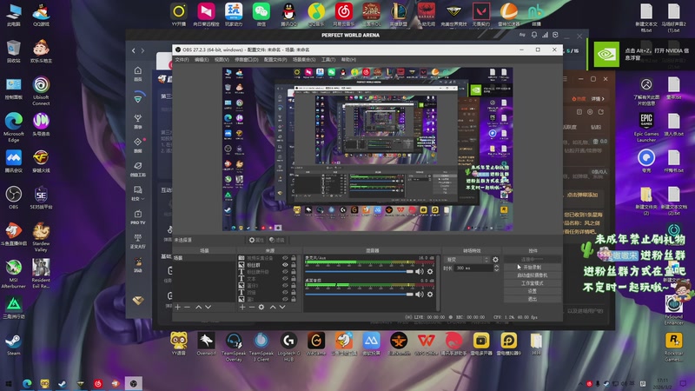Toggle lock on 粉丝群 source
This screenshot has height=391, width=695.
point(293,265)
